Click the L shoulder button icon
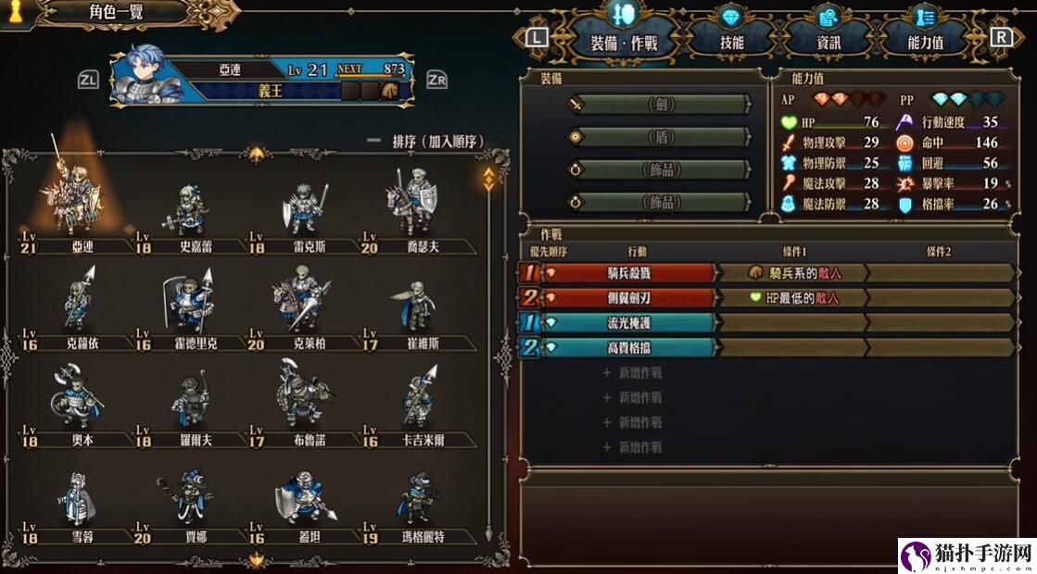The image size is (1037, 574). pyautogui.click(x=537, y=38)
